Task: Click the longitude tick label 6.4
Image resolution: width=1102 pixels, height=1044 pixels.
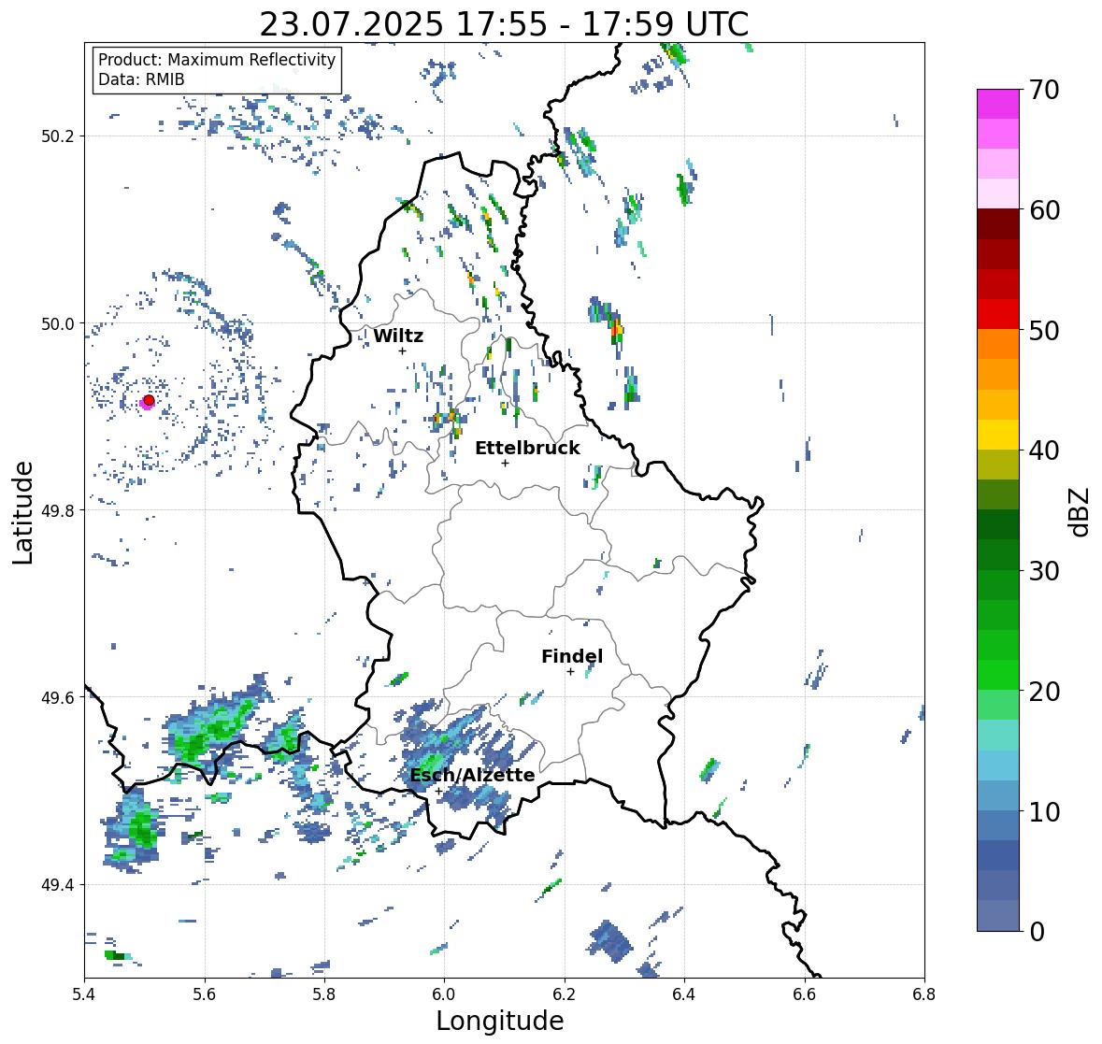Action: point(684,994)
